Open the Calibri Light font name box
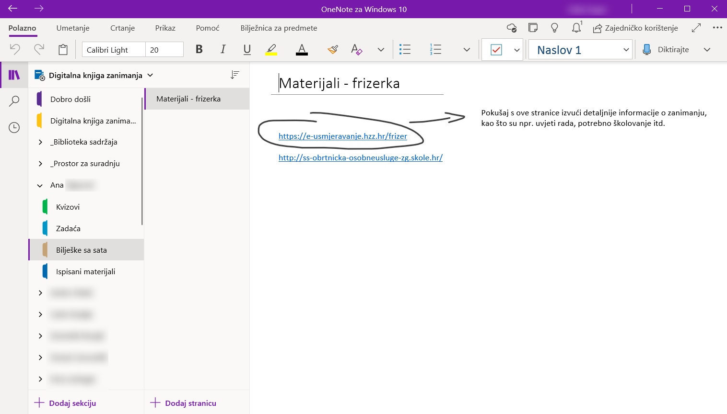This screenshot has width=727, height=414. [x=114, y=49]
